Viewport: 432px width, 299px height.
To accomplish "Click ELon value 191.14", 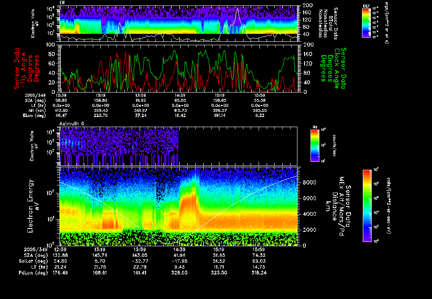I will point(219,116).
